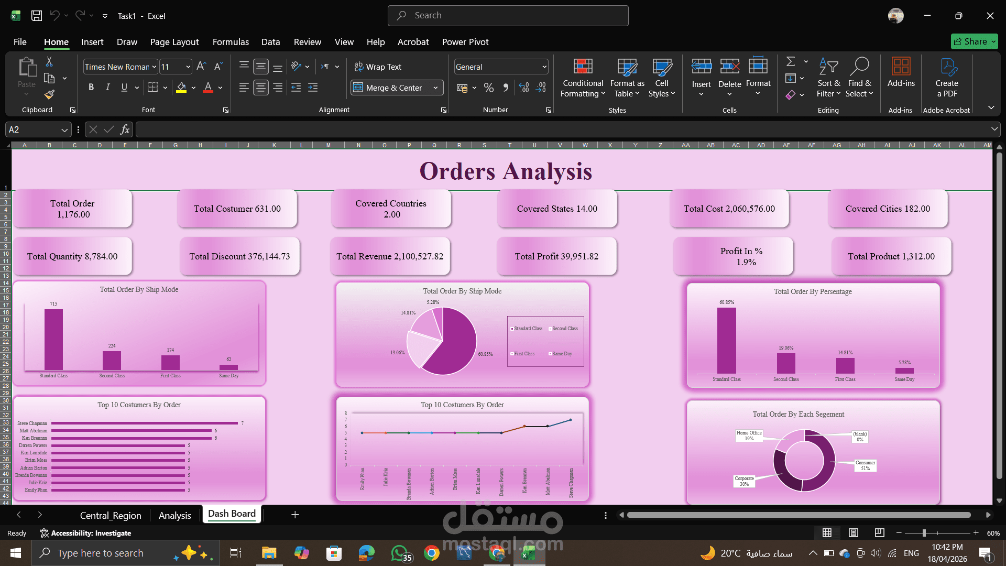Toggle Center horizontal alignment
Viewport: 1006px width, 566px height.
click(260, 88)
